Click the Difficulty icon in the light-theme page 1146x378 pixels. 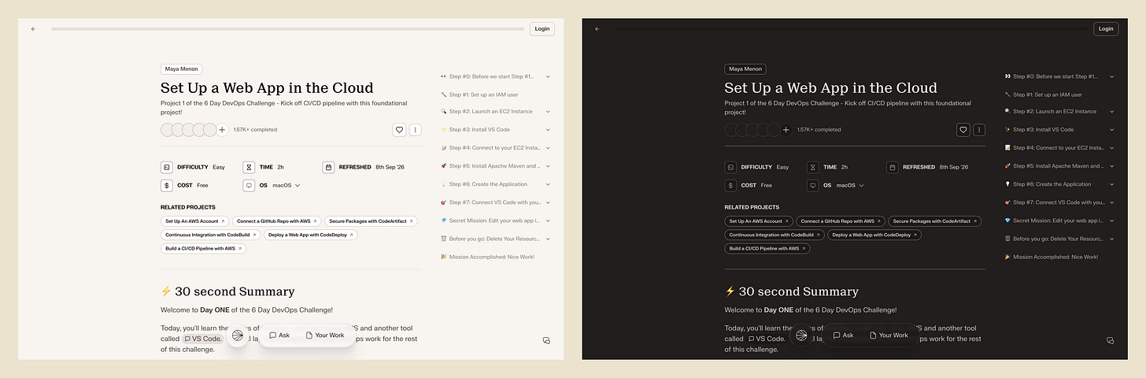point(167,167)
